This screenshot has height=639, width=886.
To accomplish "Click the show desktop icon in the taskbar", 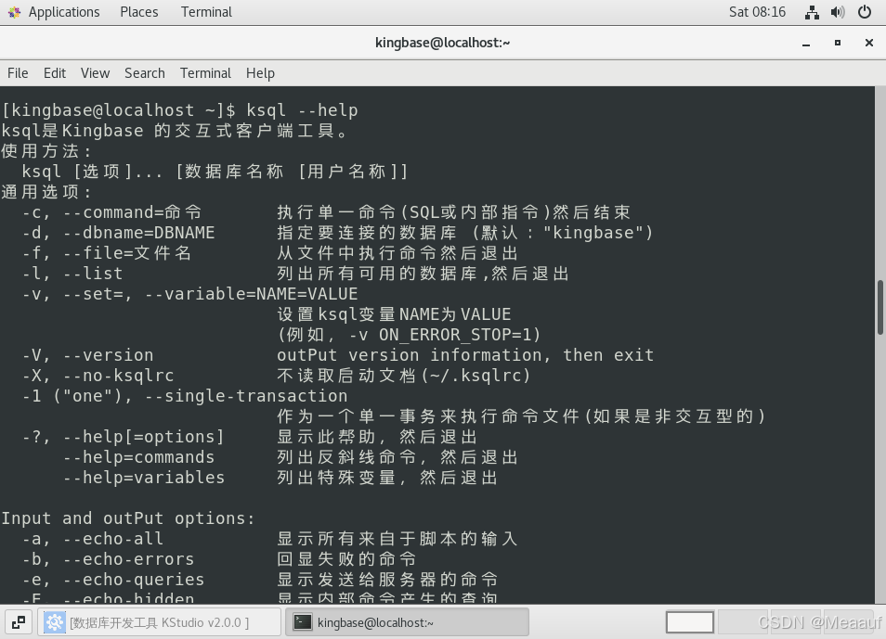I will 19,622.
